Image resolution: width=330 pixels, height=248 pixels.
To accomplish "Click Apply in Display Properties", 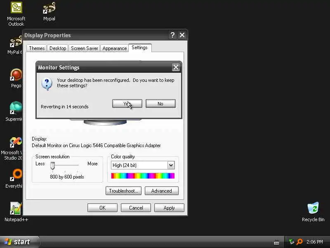I will (169, 208).
